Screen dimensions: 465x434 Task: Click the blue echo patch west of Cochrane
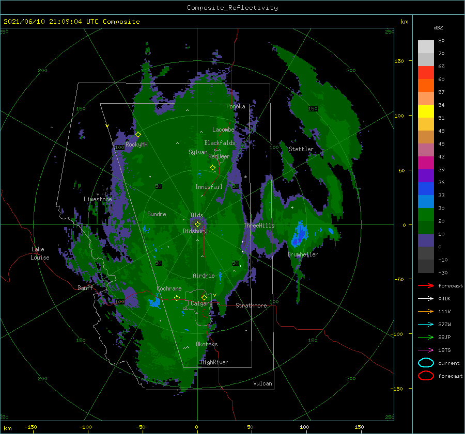[154, 303]
